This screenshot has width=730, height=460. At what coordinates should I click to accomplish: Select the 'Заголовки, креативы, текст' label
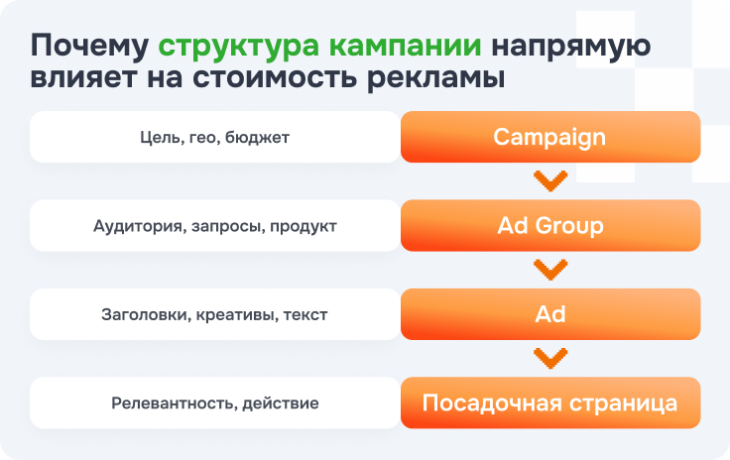[x=215, y=315]
